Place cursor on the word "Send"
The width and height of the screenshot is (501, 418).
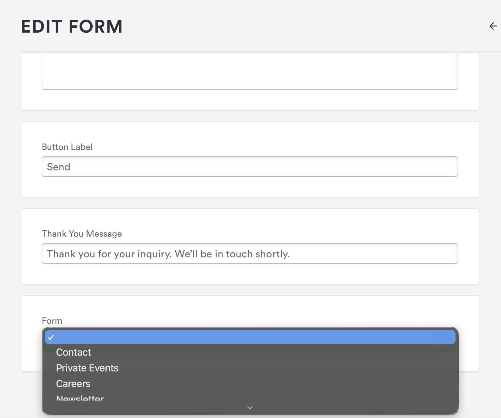tap(59, 167)
